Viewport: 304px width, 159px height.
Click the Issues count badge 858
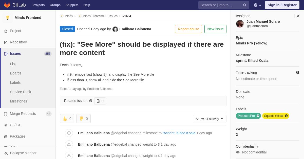click(x=48, y=54)
